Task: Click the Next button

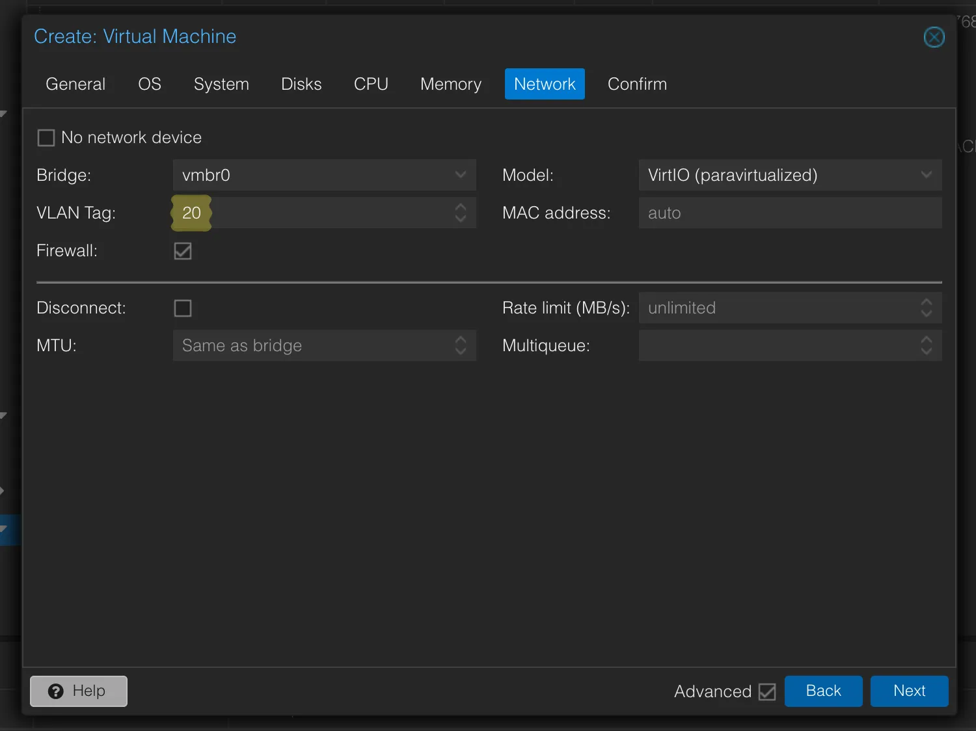Action: pyautogui.click(x=910, y=691)
